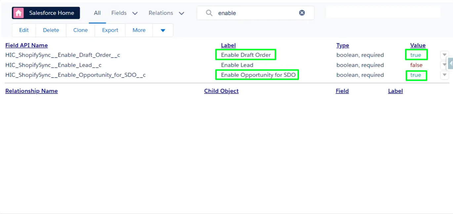Sort by Field API Name header
The image size is (453, 214).
pyautogui.click(x=26, y=45)
